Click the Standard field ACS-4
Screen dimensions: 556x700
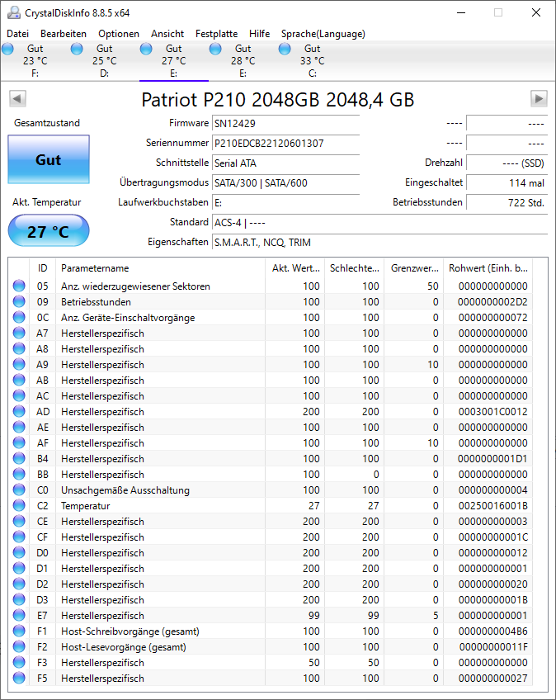point(379,222)
